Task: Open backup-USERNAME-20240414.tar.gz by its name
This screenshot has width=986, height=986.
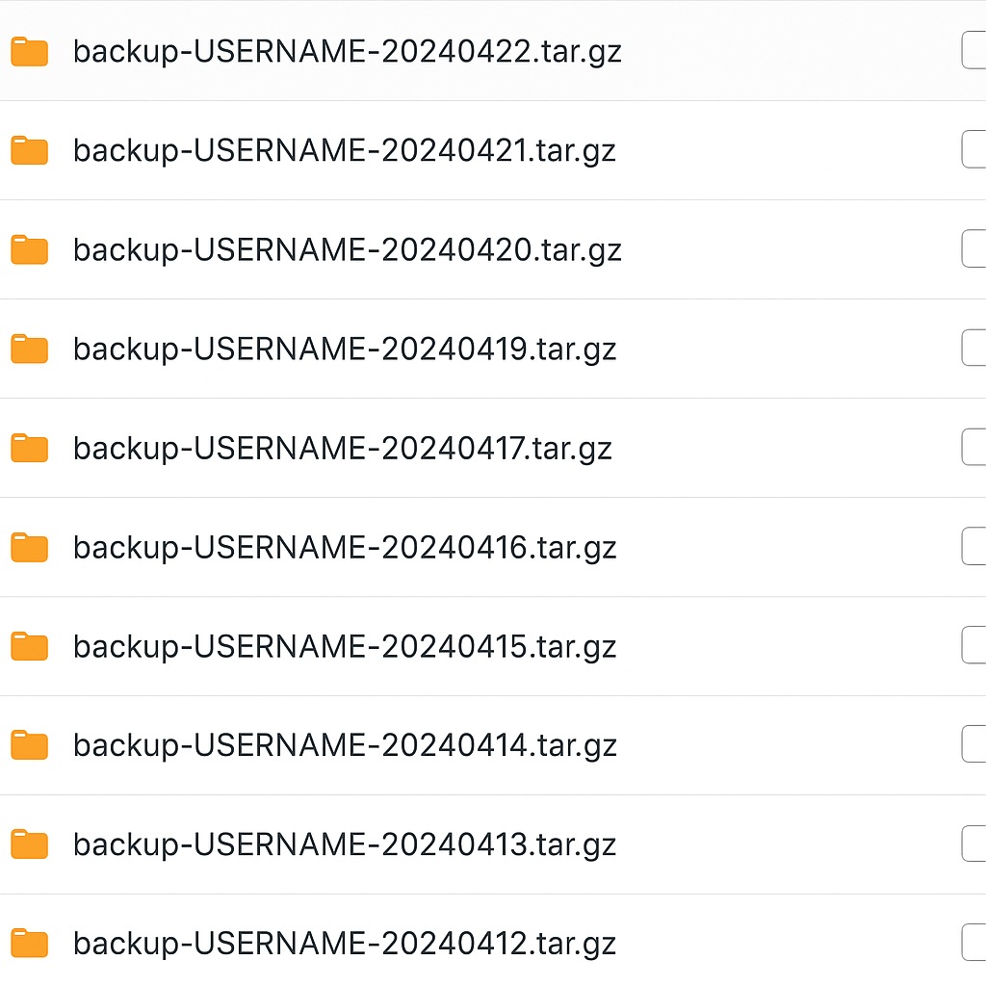Action: coord(344,745)
